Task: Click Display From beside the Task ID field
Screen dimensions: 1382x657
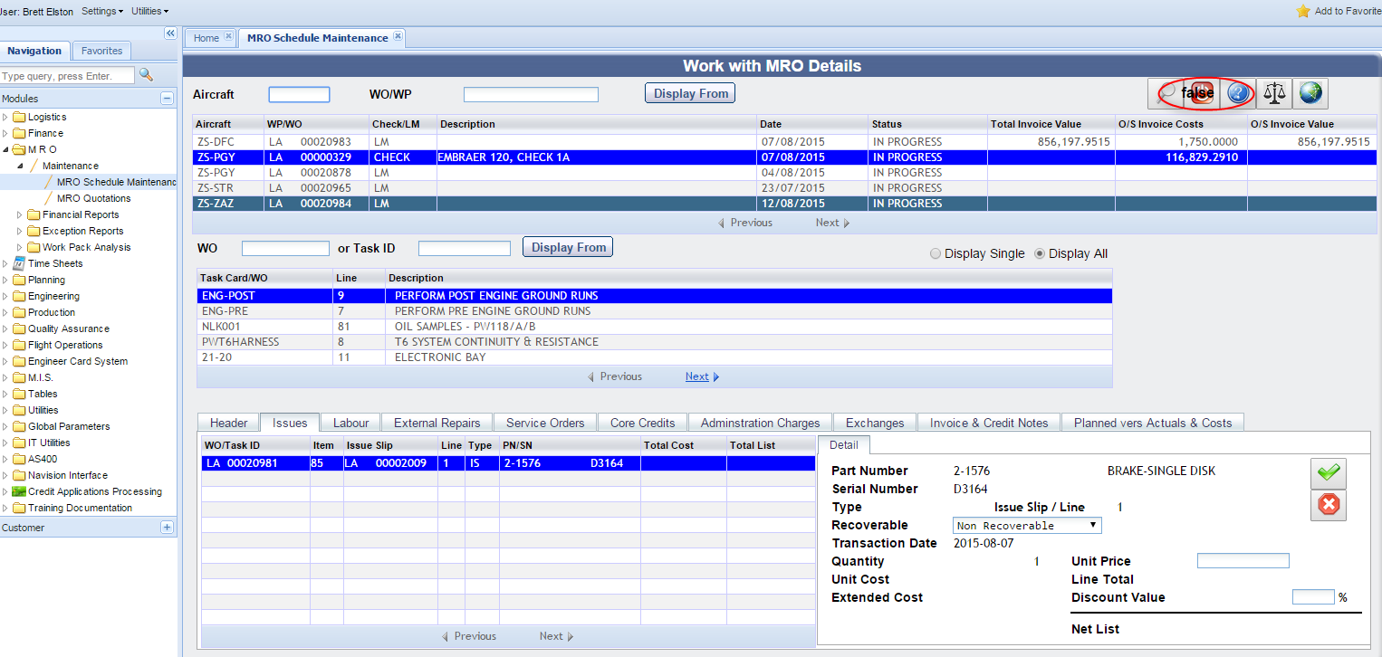Action: point(568,247)
